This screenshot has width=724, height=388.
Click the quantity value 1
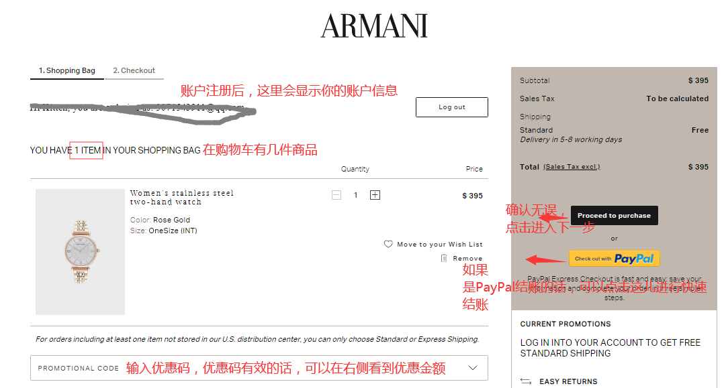(355, 196)
